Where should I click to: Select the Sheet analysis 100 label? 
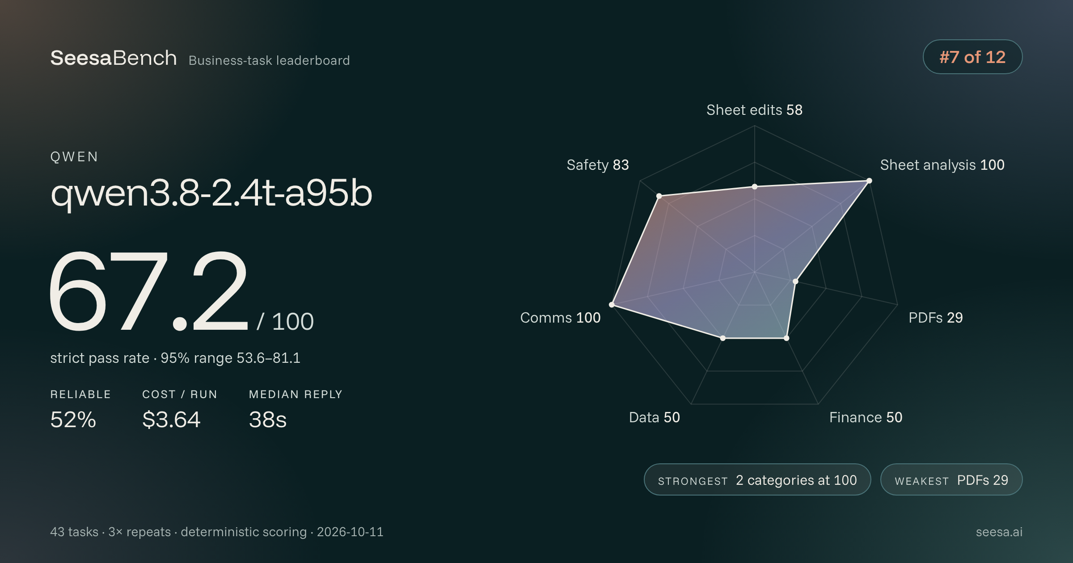942,165
